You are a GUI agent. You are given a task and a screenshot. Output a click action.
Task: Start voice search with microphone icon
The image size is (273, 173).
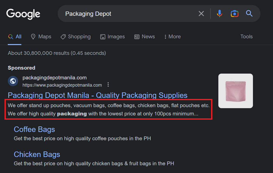(x=220, y=14)
